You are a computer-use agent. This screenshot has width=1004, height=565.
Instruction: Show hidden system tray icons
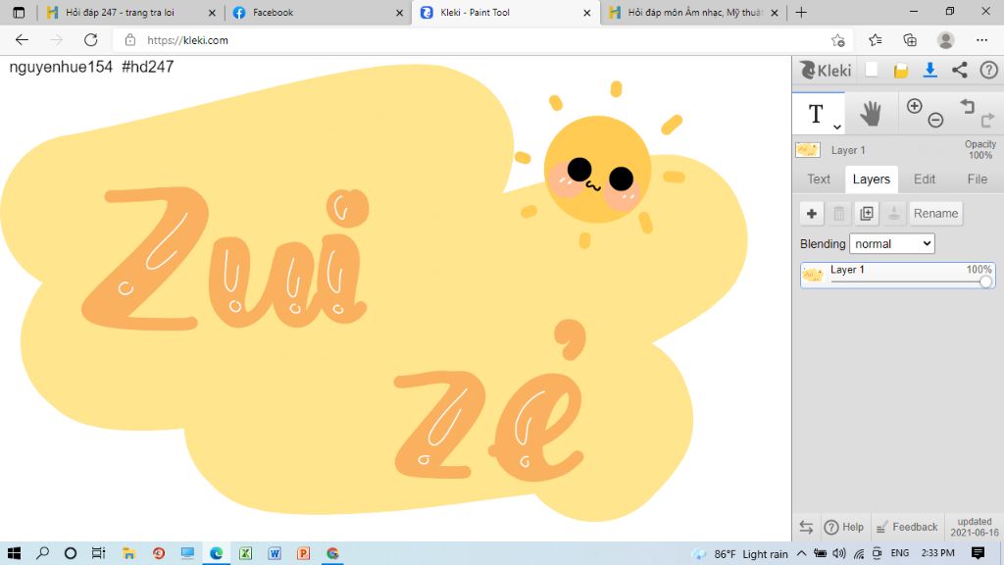click(802, 553)
